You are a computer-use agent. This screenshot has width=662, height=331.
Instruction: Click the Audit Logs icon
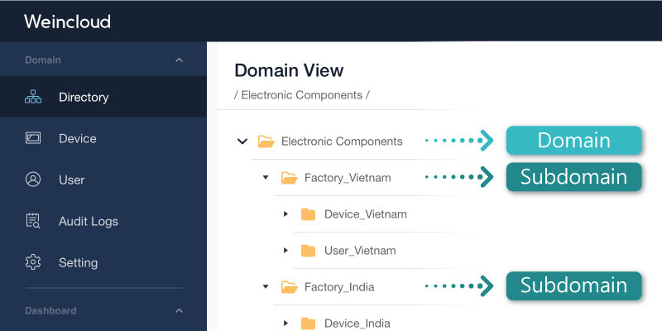point(33,221)
